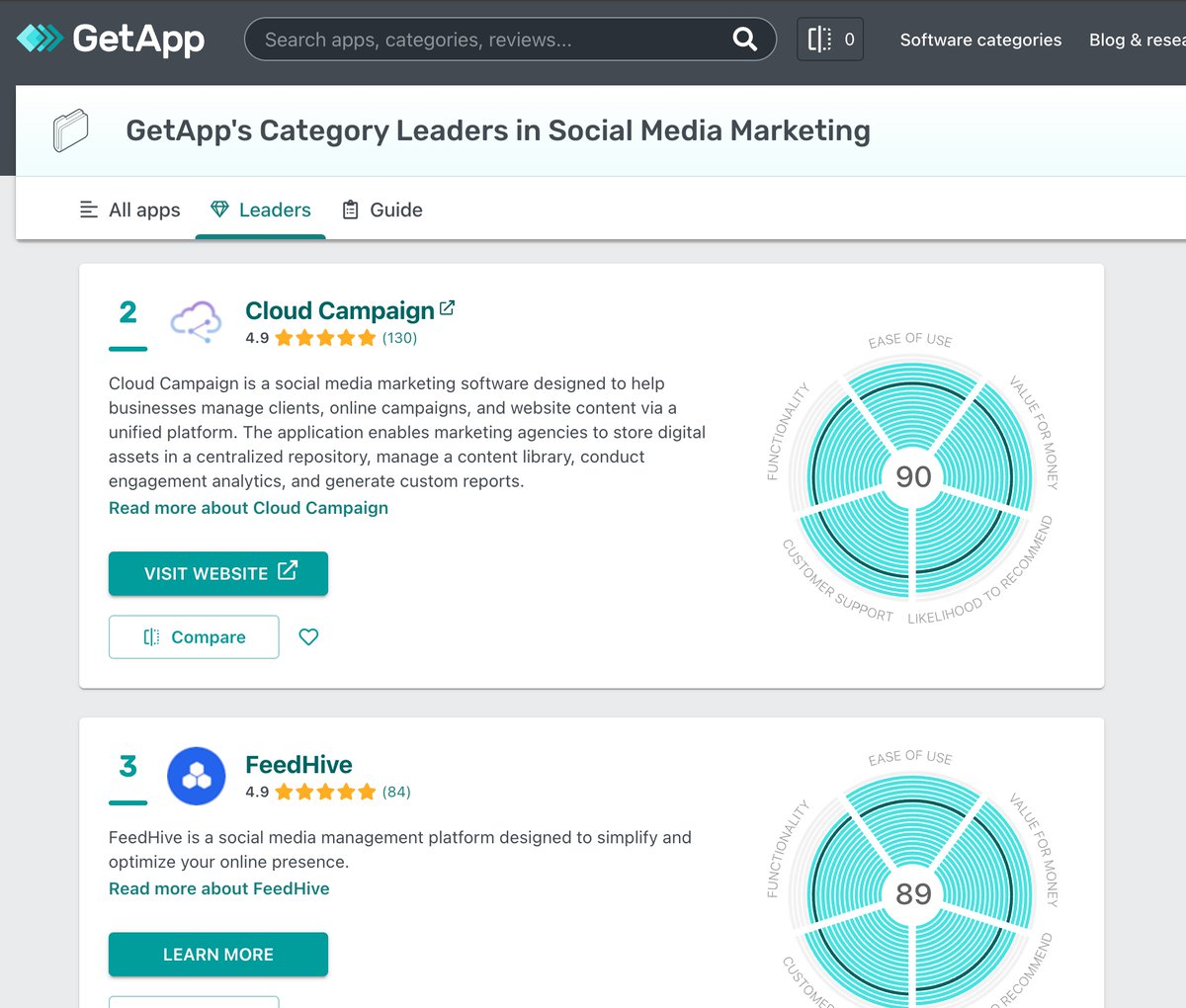Click Cloud Campaign's Value for Money label

pyautogui.click(x=1034, y=432)
